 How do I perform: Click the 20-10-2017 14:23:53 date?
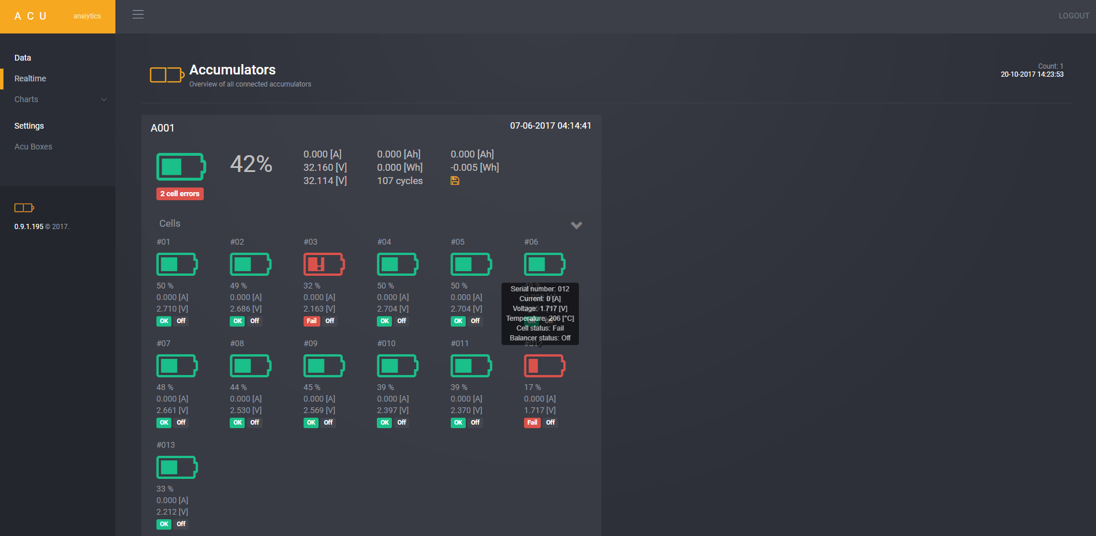(1032, 74)
